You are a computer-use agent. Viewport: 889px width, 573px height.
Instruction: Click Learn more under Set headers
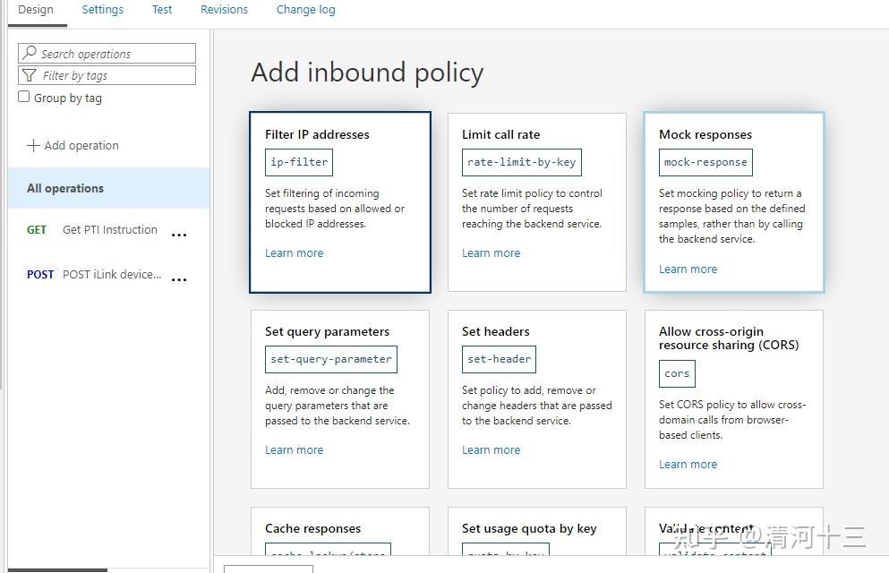click(491, 450)
